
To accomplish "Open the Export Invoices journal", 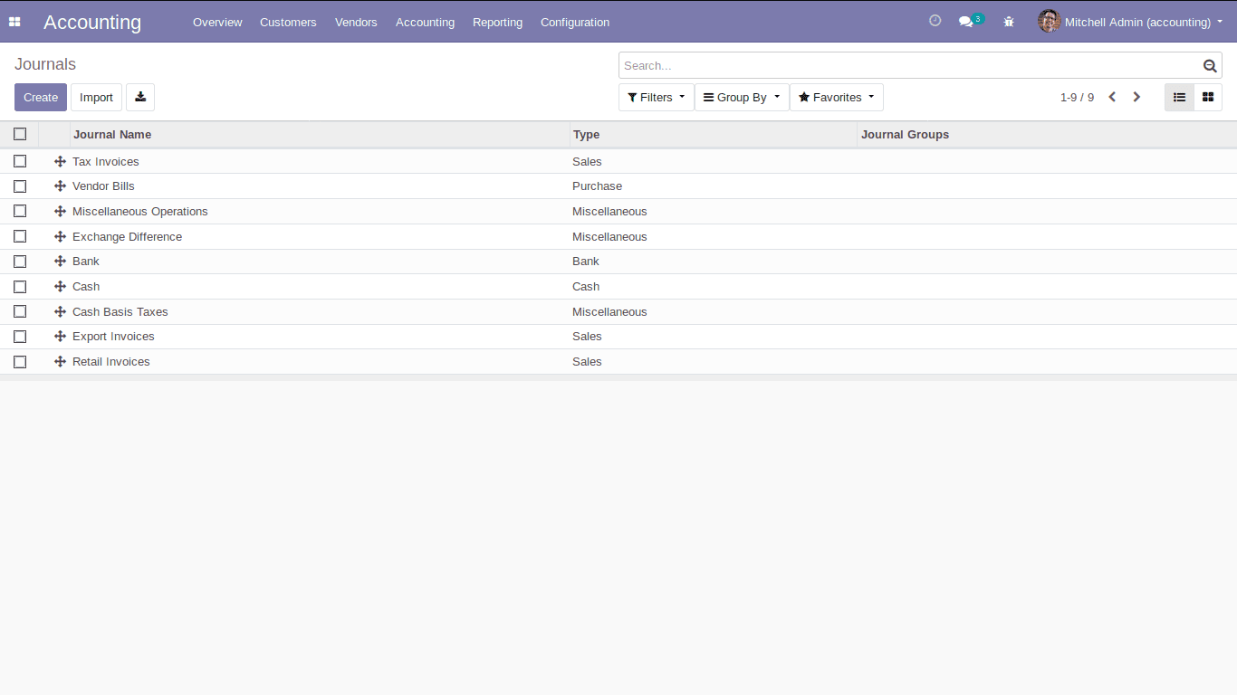I will [113, 337].
